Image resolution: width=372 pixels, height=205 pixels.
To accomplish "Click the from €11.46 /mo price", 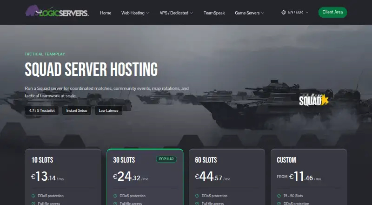I will coord(299,177).
